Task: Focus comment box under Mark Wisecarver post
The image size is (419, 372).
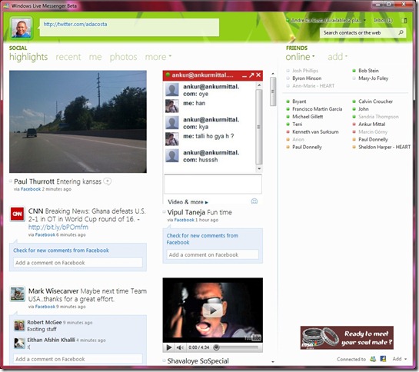Action: coord(78,359)
